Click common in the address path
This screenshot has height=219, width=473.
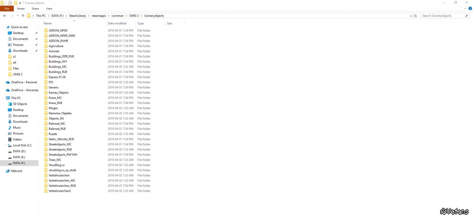pos(117,16)
